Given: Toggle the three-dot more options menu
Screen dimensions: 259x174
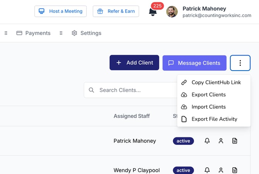Looking at the screenshot, I should 240,63.
